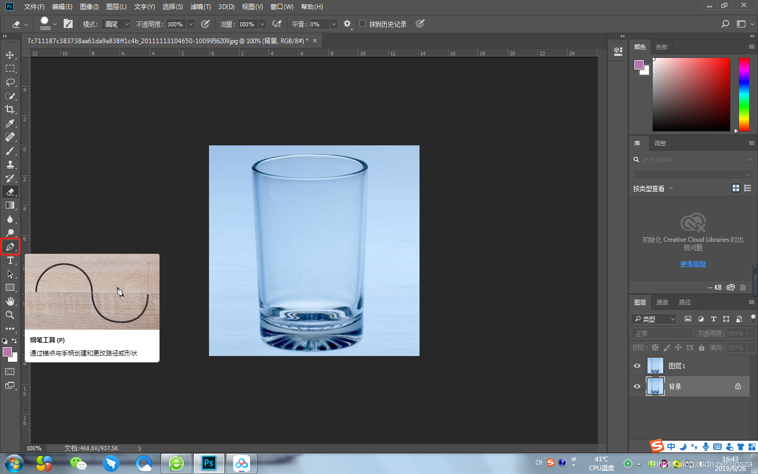
Task: Open the 图像(I) menu
Action: coord(89,7)
